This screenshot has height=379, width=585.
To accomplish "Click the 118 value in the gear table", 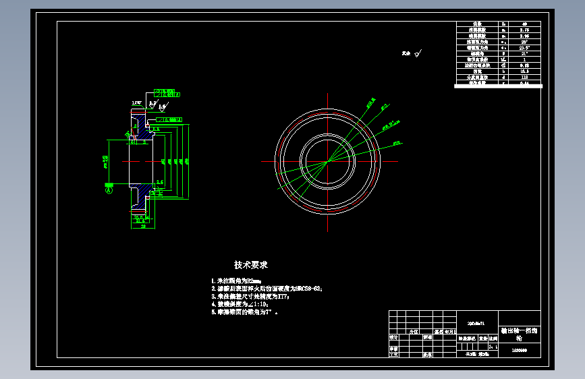I will (x=524, y=78).
